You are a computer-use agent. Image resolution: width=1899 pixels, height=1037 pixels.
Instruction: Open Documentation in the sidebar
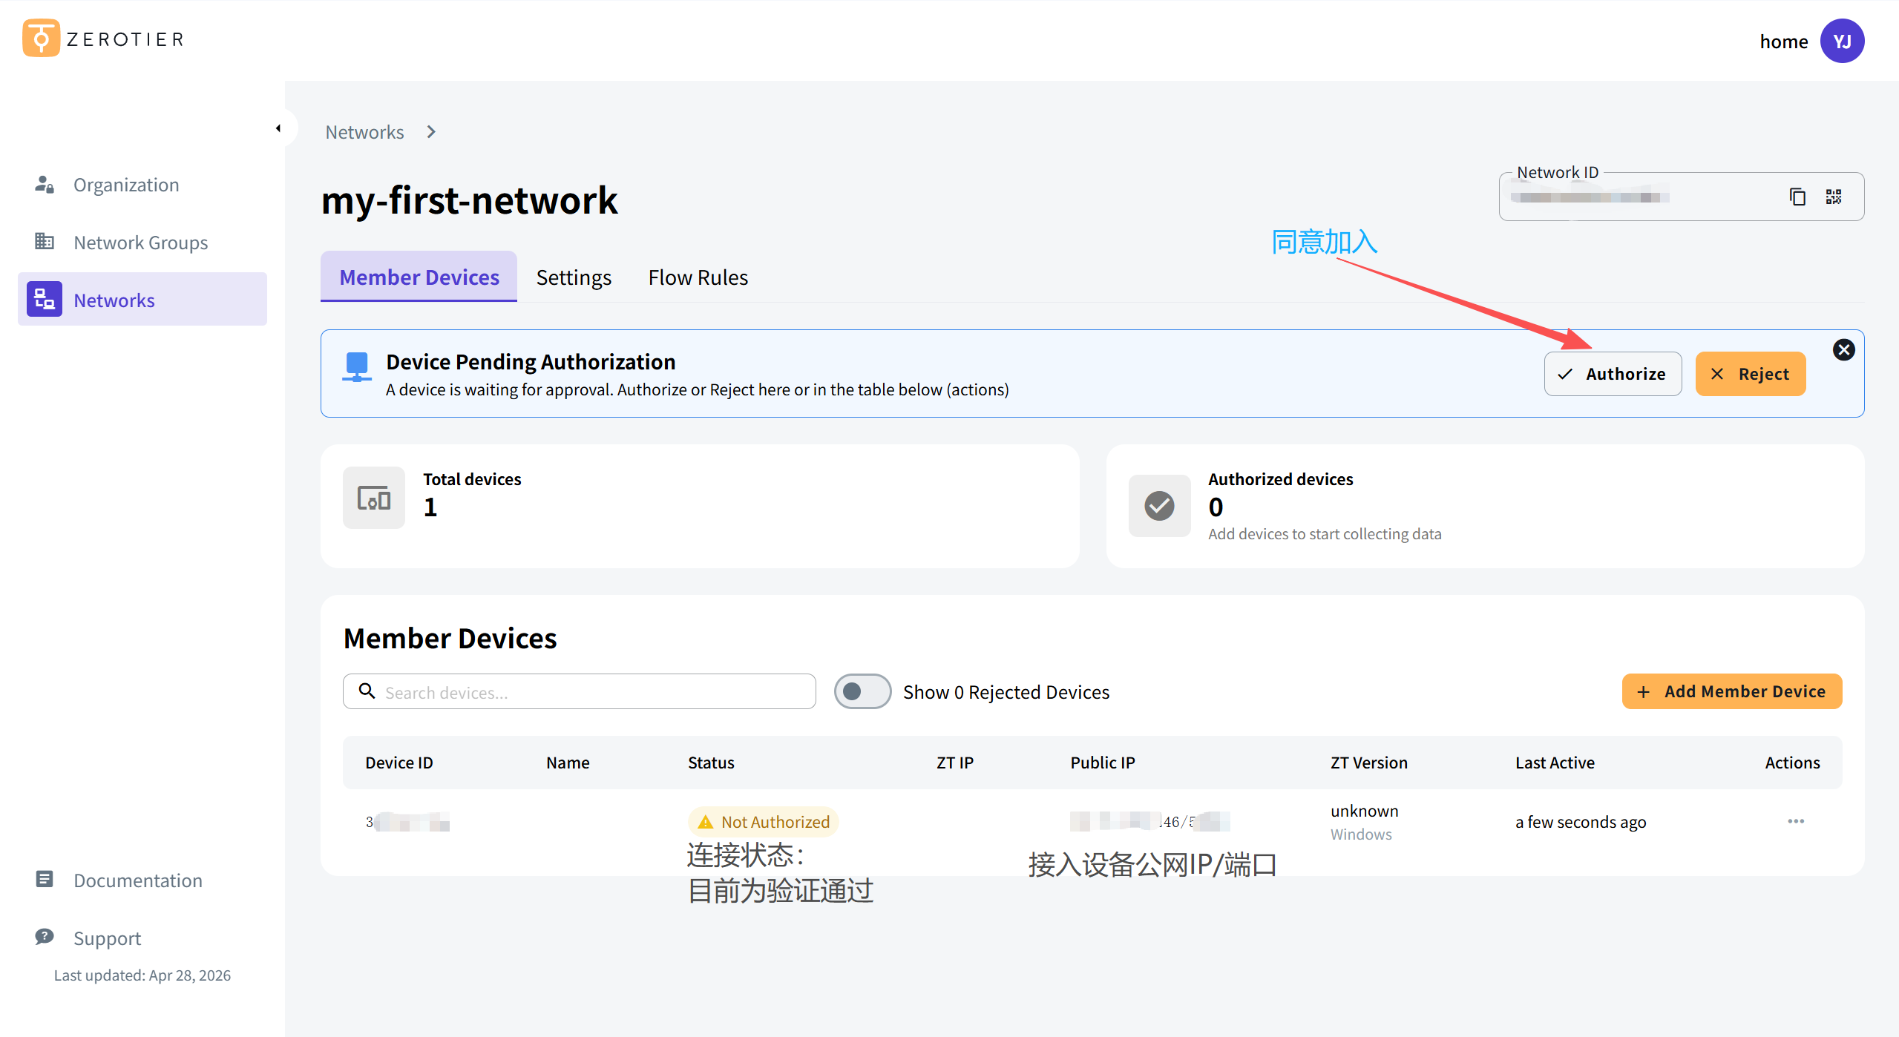(142, 880)
